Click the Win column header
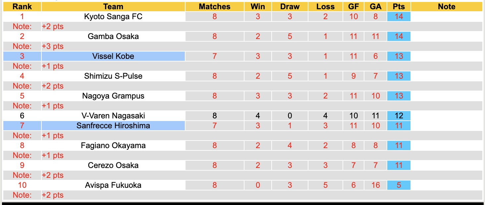Viewport: 485px width, 205px height. click(258, 7)
